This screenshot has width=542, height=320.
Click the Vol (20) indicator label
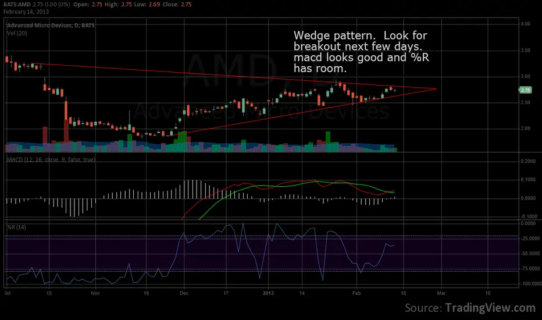[17, 33]
